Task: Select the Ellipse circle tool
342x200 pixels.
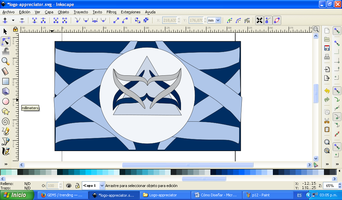Action: tap(5, 101)
